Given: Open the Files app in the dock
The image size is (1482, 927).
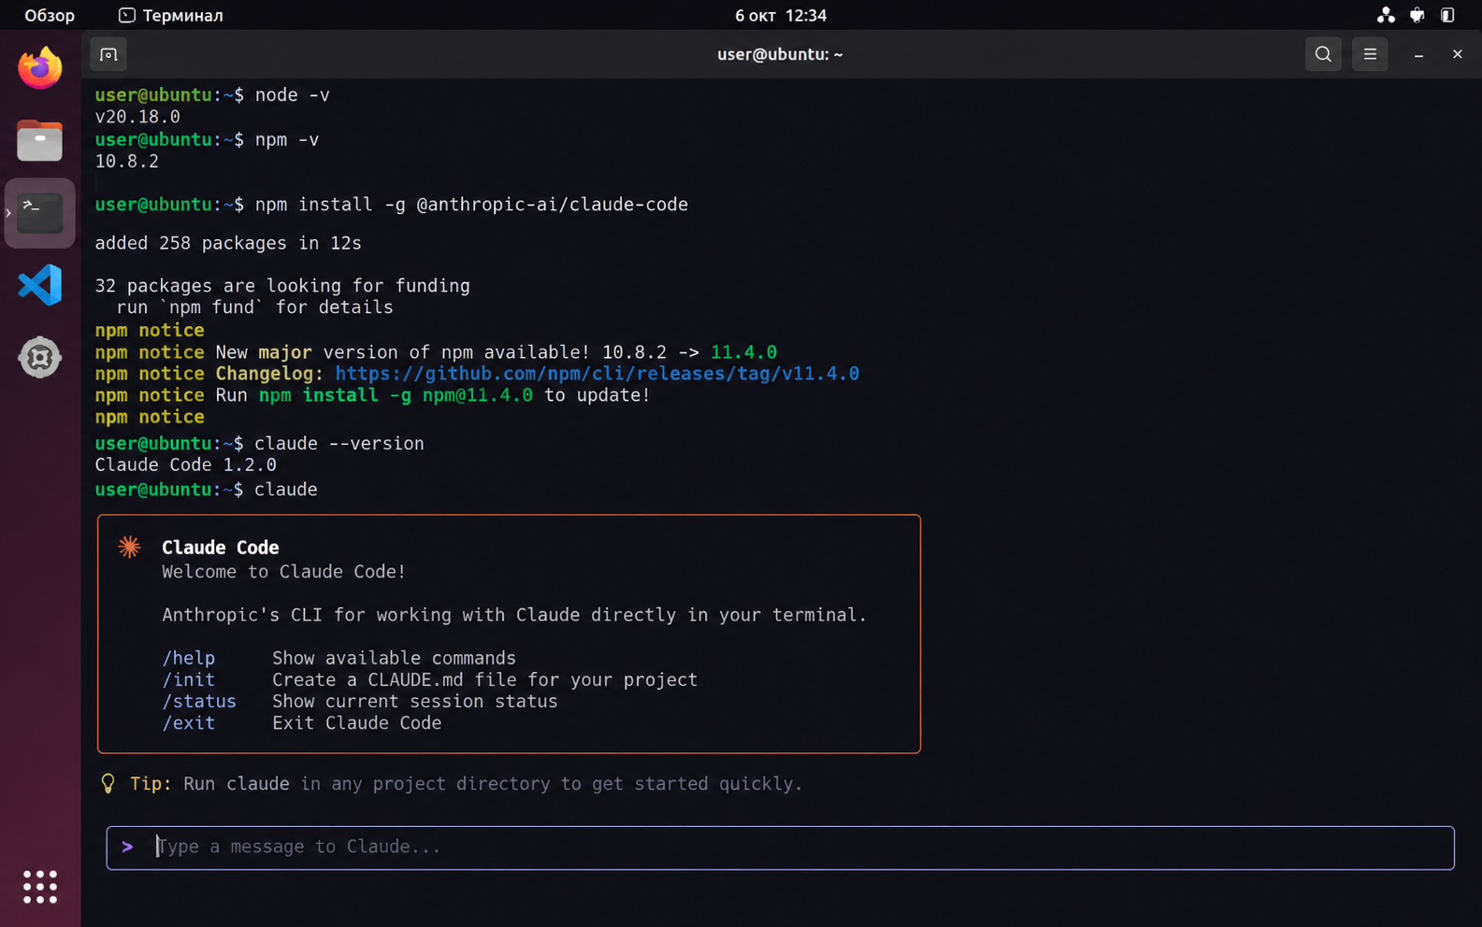Looking at the screenshot, I should tap(39, 141).
